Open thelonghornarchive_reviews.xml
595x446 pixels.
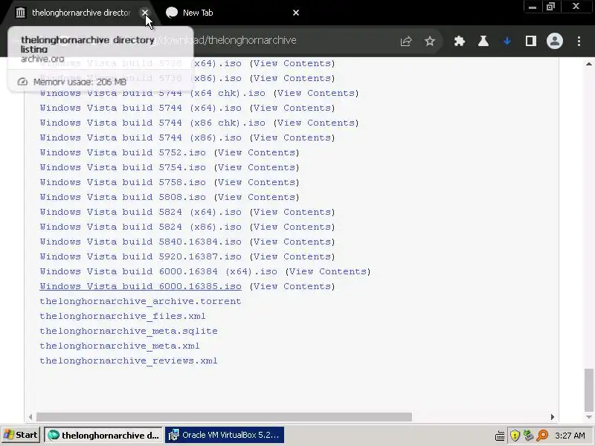click(x=129, y=361)
